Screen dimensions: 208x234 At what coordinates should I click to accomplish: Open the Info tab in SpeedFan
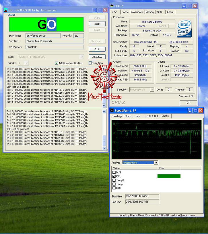pyautogui.click(x=138, y=116)
